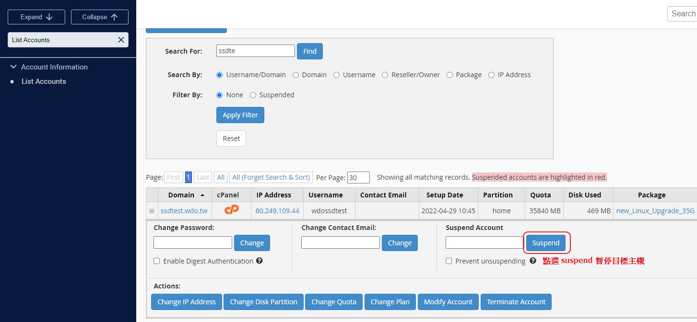
Task: Click the Suspend button
Action: click(x=545, y=243)
